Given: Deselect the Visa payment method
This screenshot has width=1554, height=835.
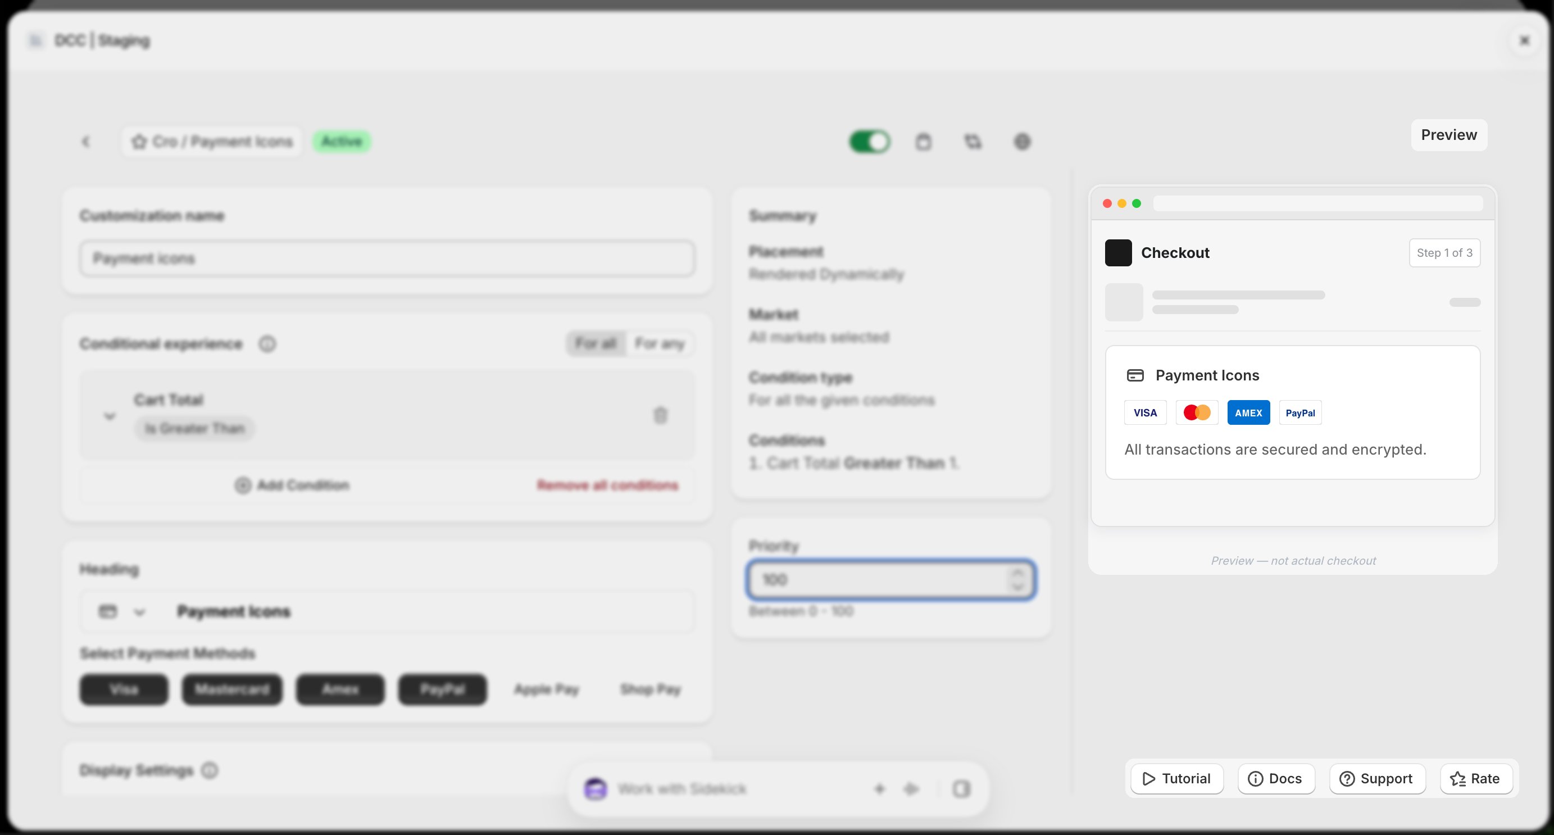Looking at the screenshot, I should (124, 689).
